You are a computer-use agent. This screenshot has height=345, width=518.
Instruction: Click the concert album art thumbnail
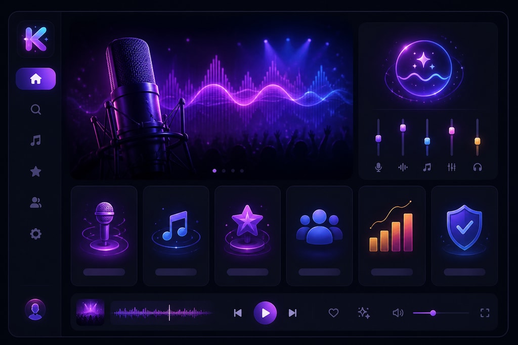click(90, 312)
